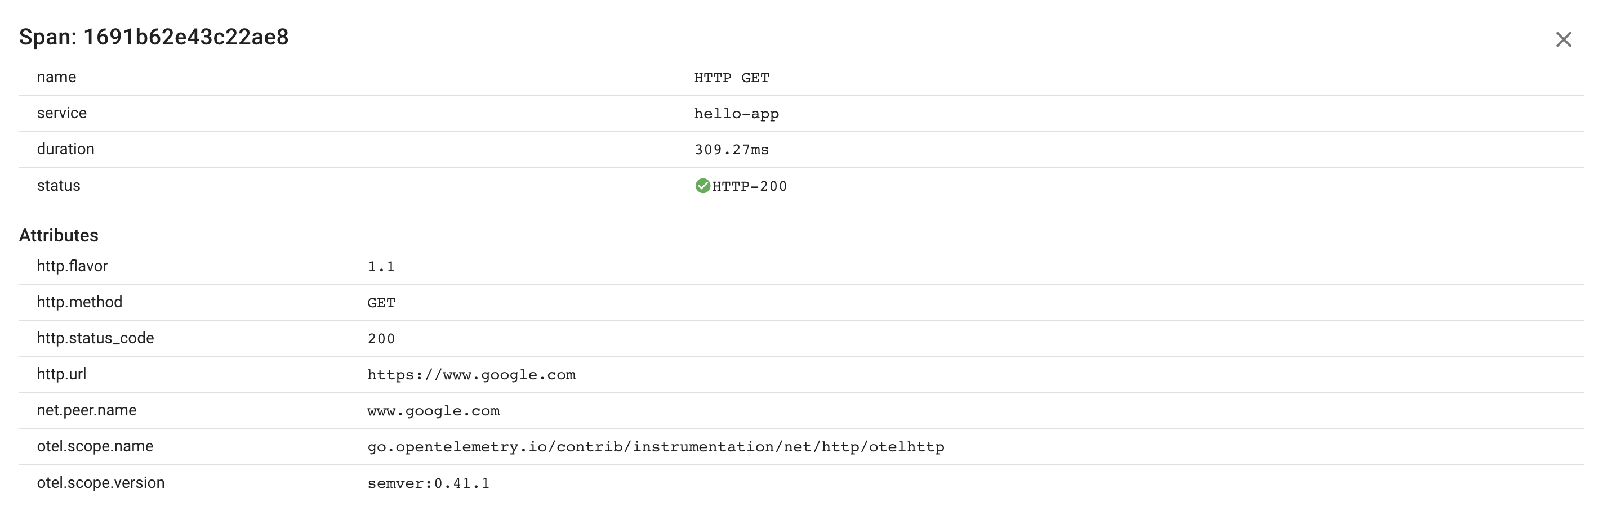Click the otel.scope.version attribute key

pos(101,483)
